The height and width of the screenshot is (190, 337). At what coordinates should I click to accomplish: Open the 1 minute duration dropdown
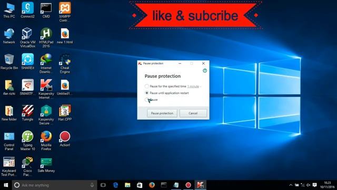click(x=194, y=87)
